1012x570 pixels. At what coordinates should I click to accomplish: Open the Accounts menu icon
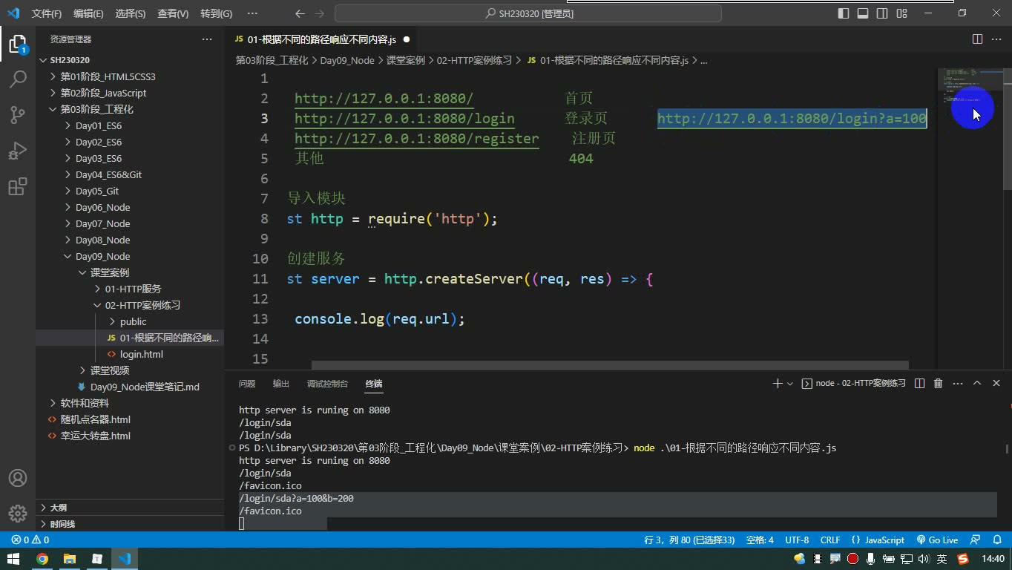17,478
